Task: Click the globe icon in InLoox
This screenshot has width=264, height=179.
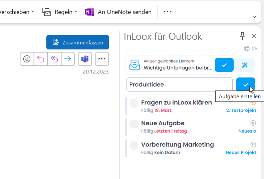Action: coord(247,48)
